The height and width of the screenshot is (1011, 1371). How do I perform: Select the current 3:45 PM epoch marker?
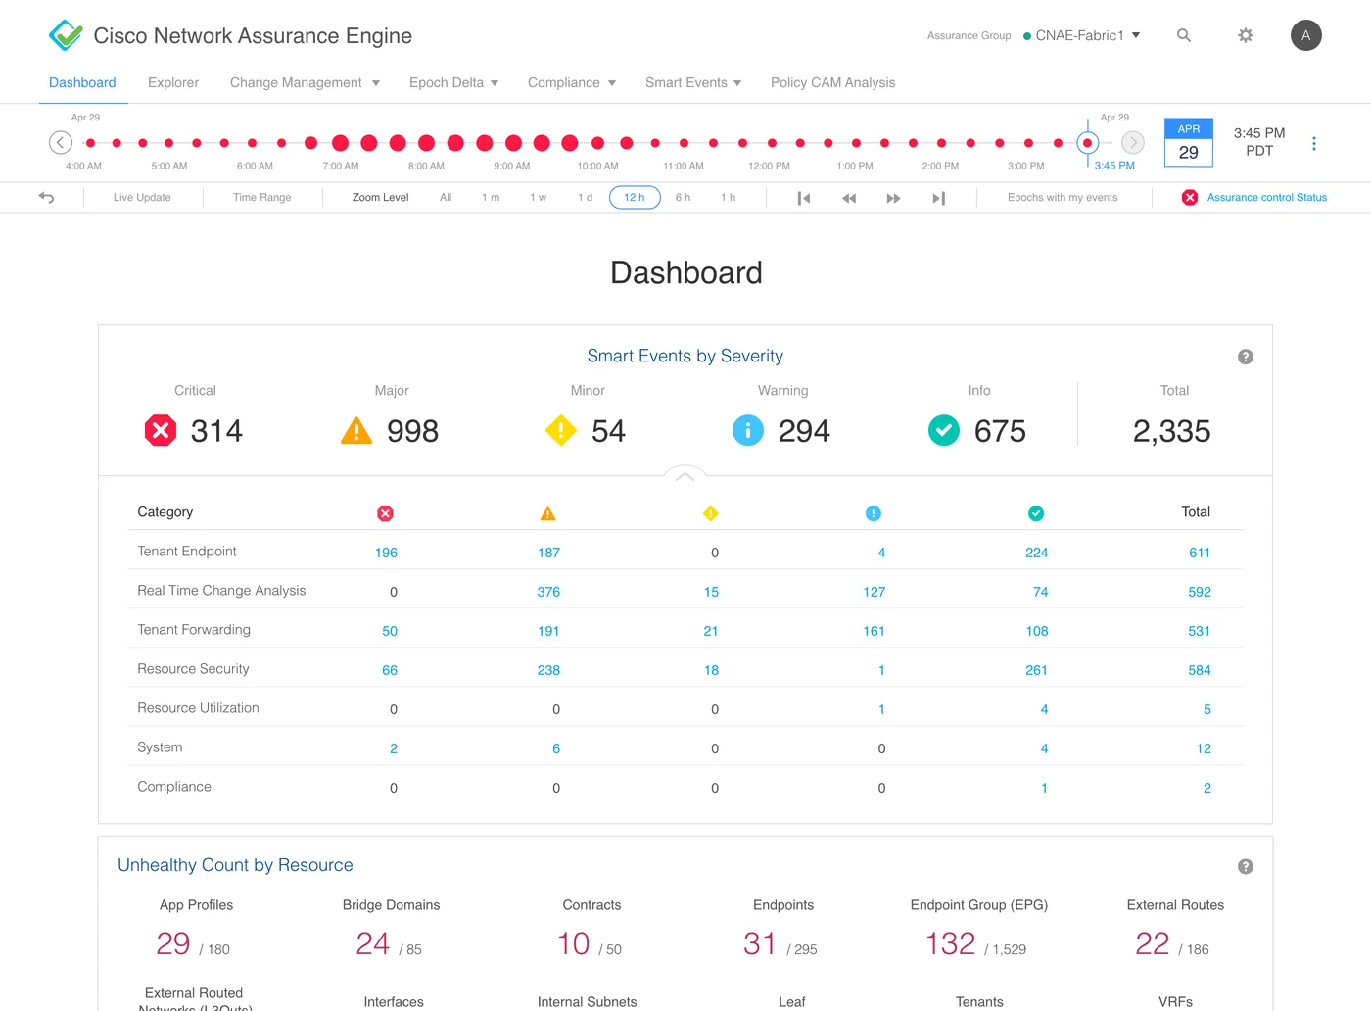1087,143
